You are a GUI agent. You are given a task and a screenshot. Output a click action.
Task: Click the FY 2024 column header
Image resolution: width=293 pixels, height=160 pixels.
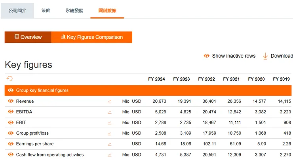coord(156,79)
